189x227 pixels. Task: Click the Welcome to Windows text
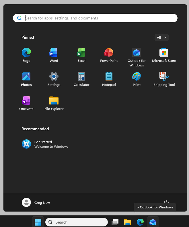click(51, 147)
